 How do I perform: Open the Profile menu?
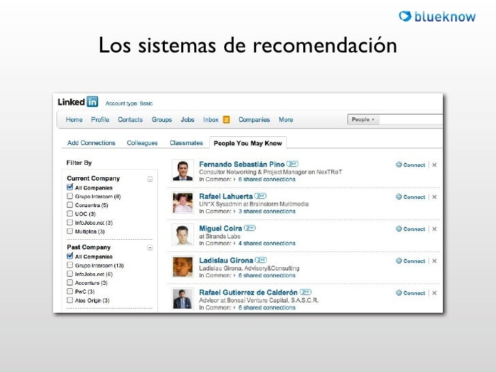[x=100, y=120]
